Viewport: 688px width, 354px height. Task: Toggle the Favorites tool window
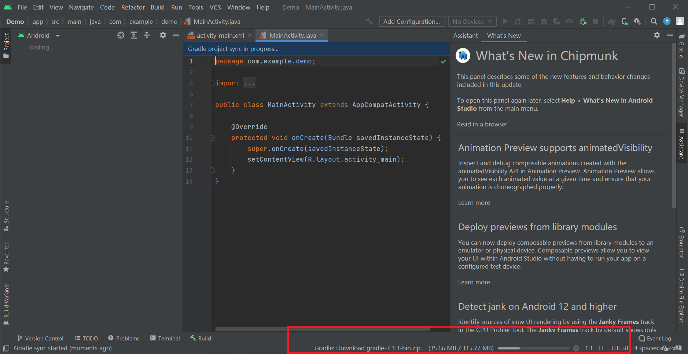(6, 257)
